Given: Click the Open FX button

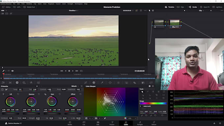Looking at the screenshot, I should coord(205,7).
